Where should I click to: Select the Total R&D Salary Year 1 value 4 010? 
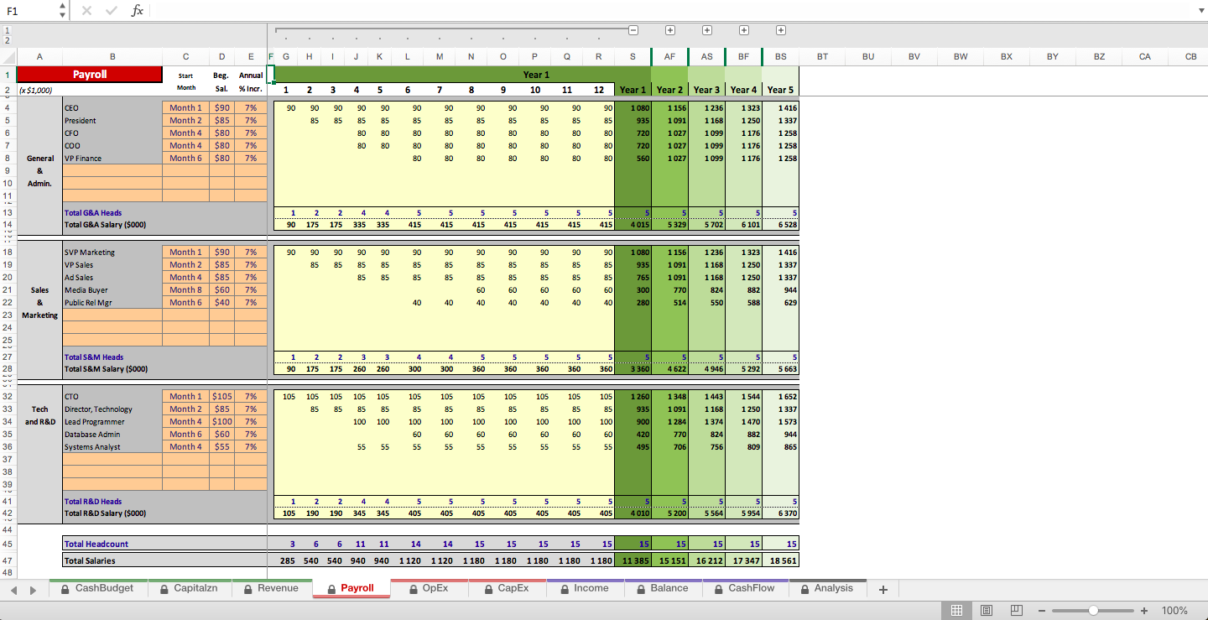(x=633, y=513)
